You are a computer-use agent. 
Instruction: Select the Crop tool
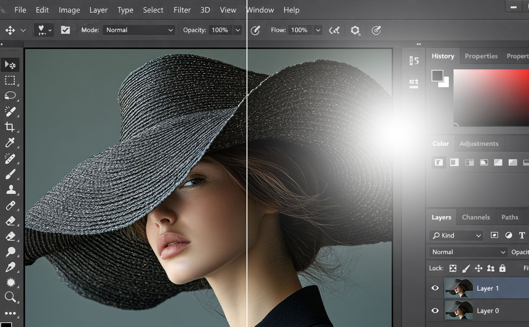[x=10, y=127]
